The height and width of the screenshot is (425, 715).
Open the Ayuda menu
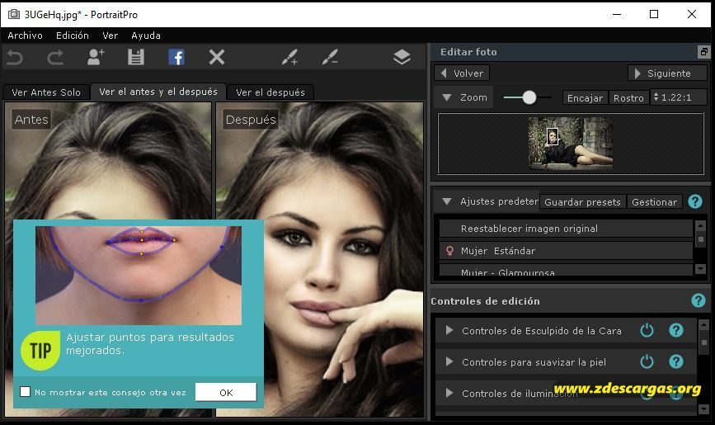[146, 35]
